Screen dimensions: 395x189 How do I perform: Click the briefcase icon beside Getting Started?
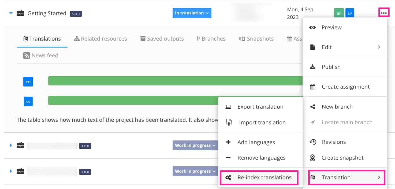[20, 13]
